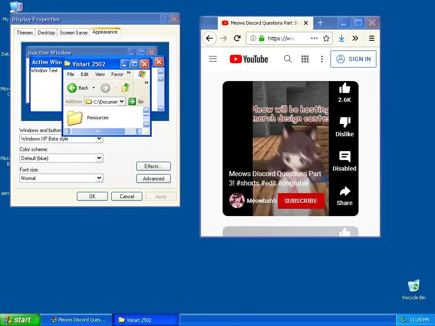Viewport: 435px width, 326px height.
Task: Switch to the Screen Saver tab
Action: (x=73, y=32)
